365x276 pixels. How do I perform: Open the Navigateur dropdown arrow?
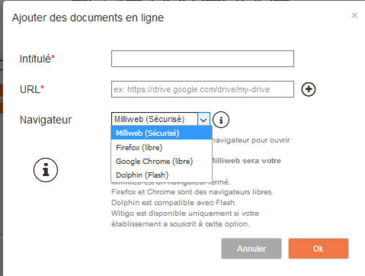tap(203, 119)
